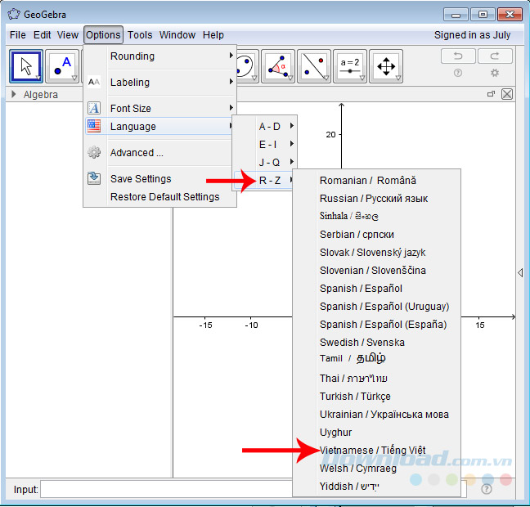
Task: Pick the Slider tool (a=2)
Action: [x=350, y=66]
